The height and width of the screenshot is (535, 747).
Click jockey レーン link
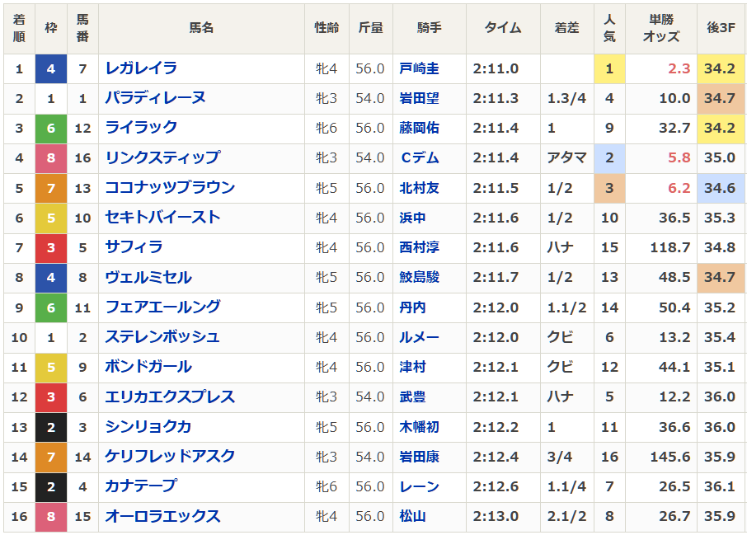419,486
